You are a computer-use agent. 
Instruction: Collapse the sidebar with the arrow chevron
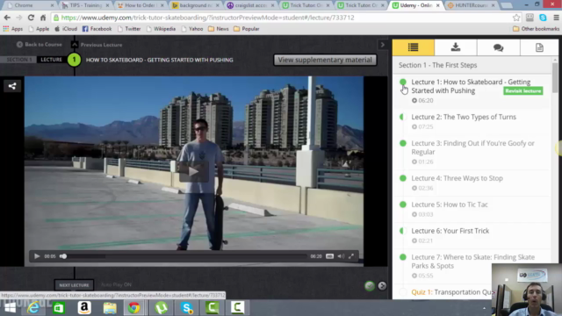[383, 45]
